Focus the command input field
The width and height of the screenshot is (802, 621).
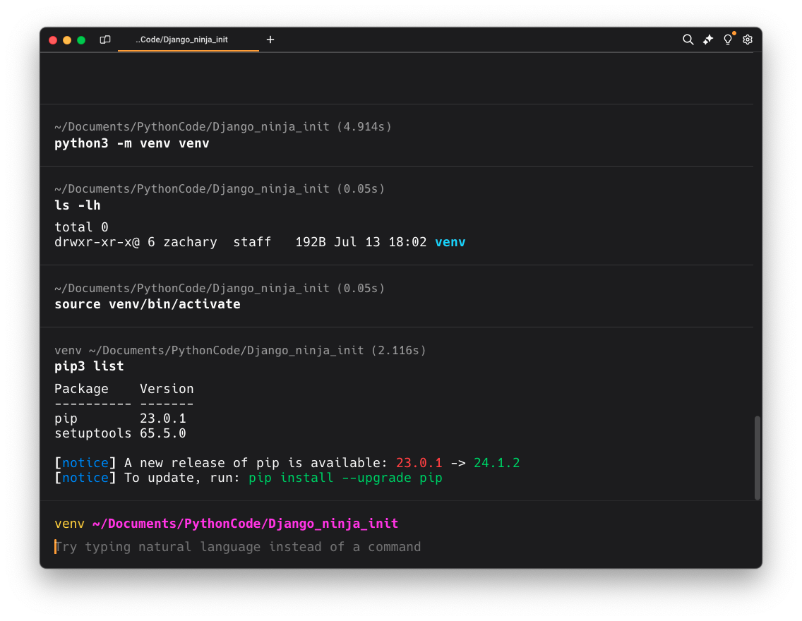[353, 547]
